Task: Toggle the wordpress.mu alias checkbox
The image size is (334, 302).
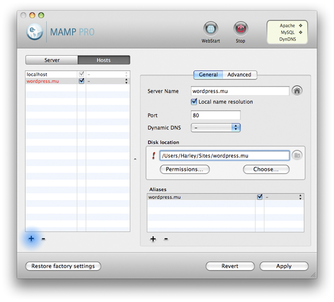Action: click(259, 197)
